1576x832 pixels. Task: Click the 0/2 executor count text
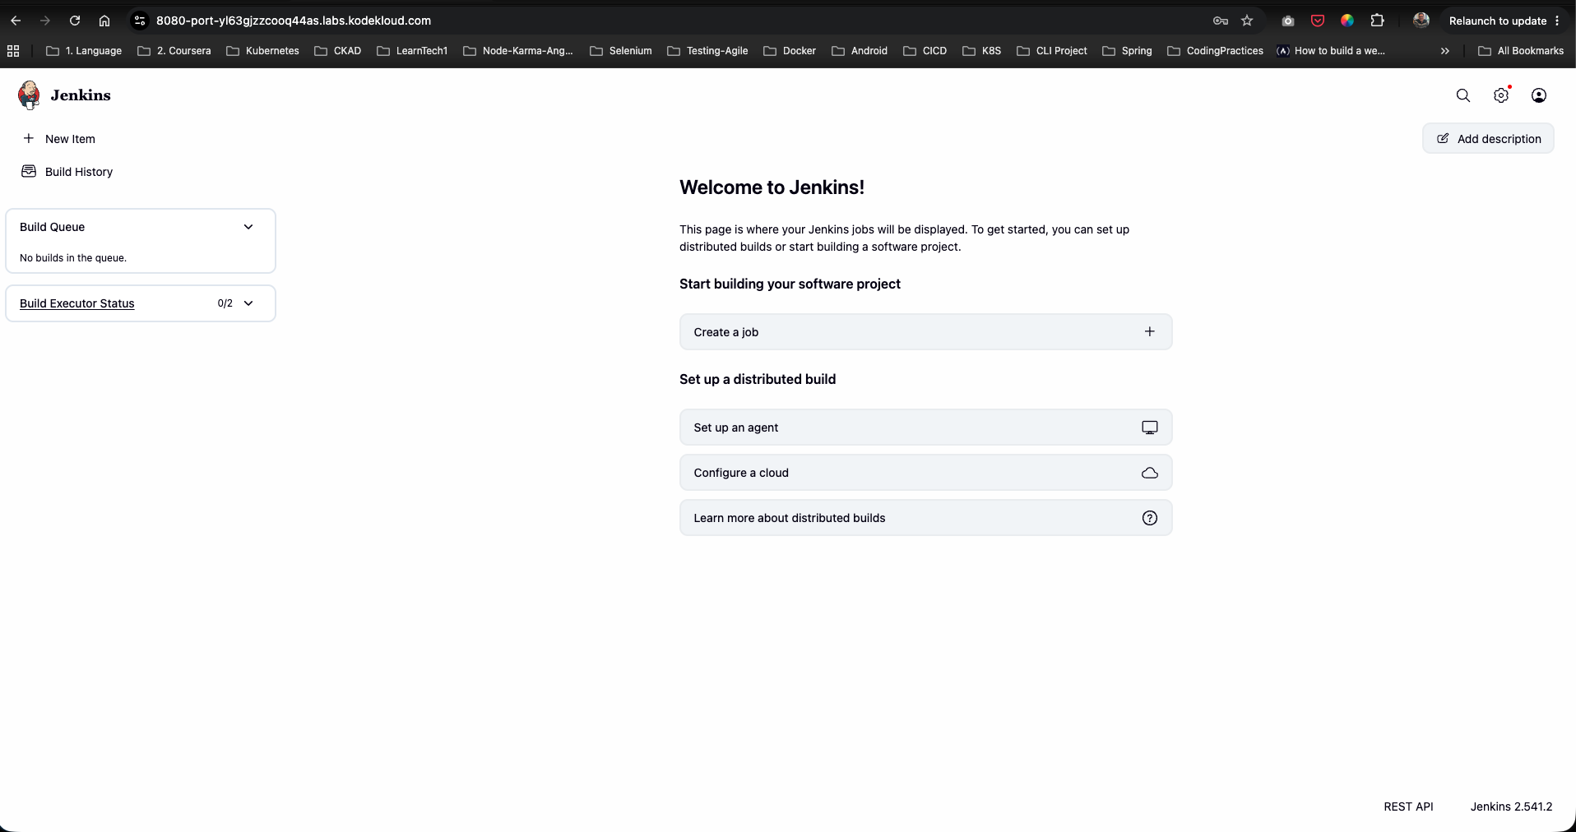point(225,303)
